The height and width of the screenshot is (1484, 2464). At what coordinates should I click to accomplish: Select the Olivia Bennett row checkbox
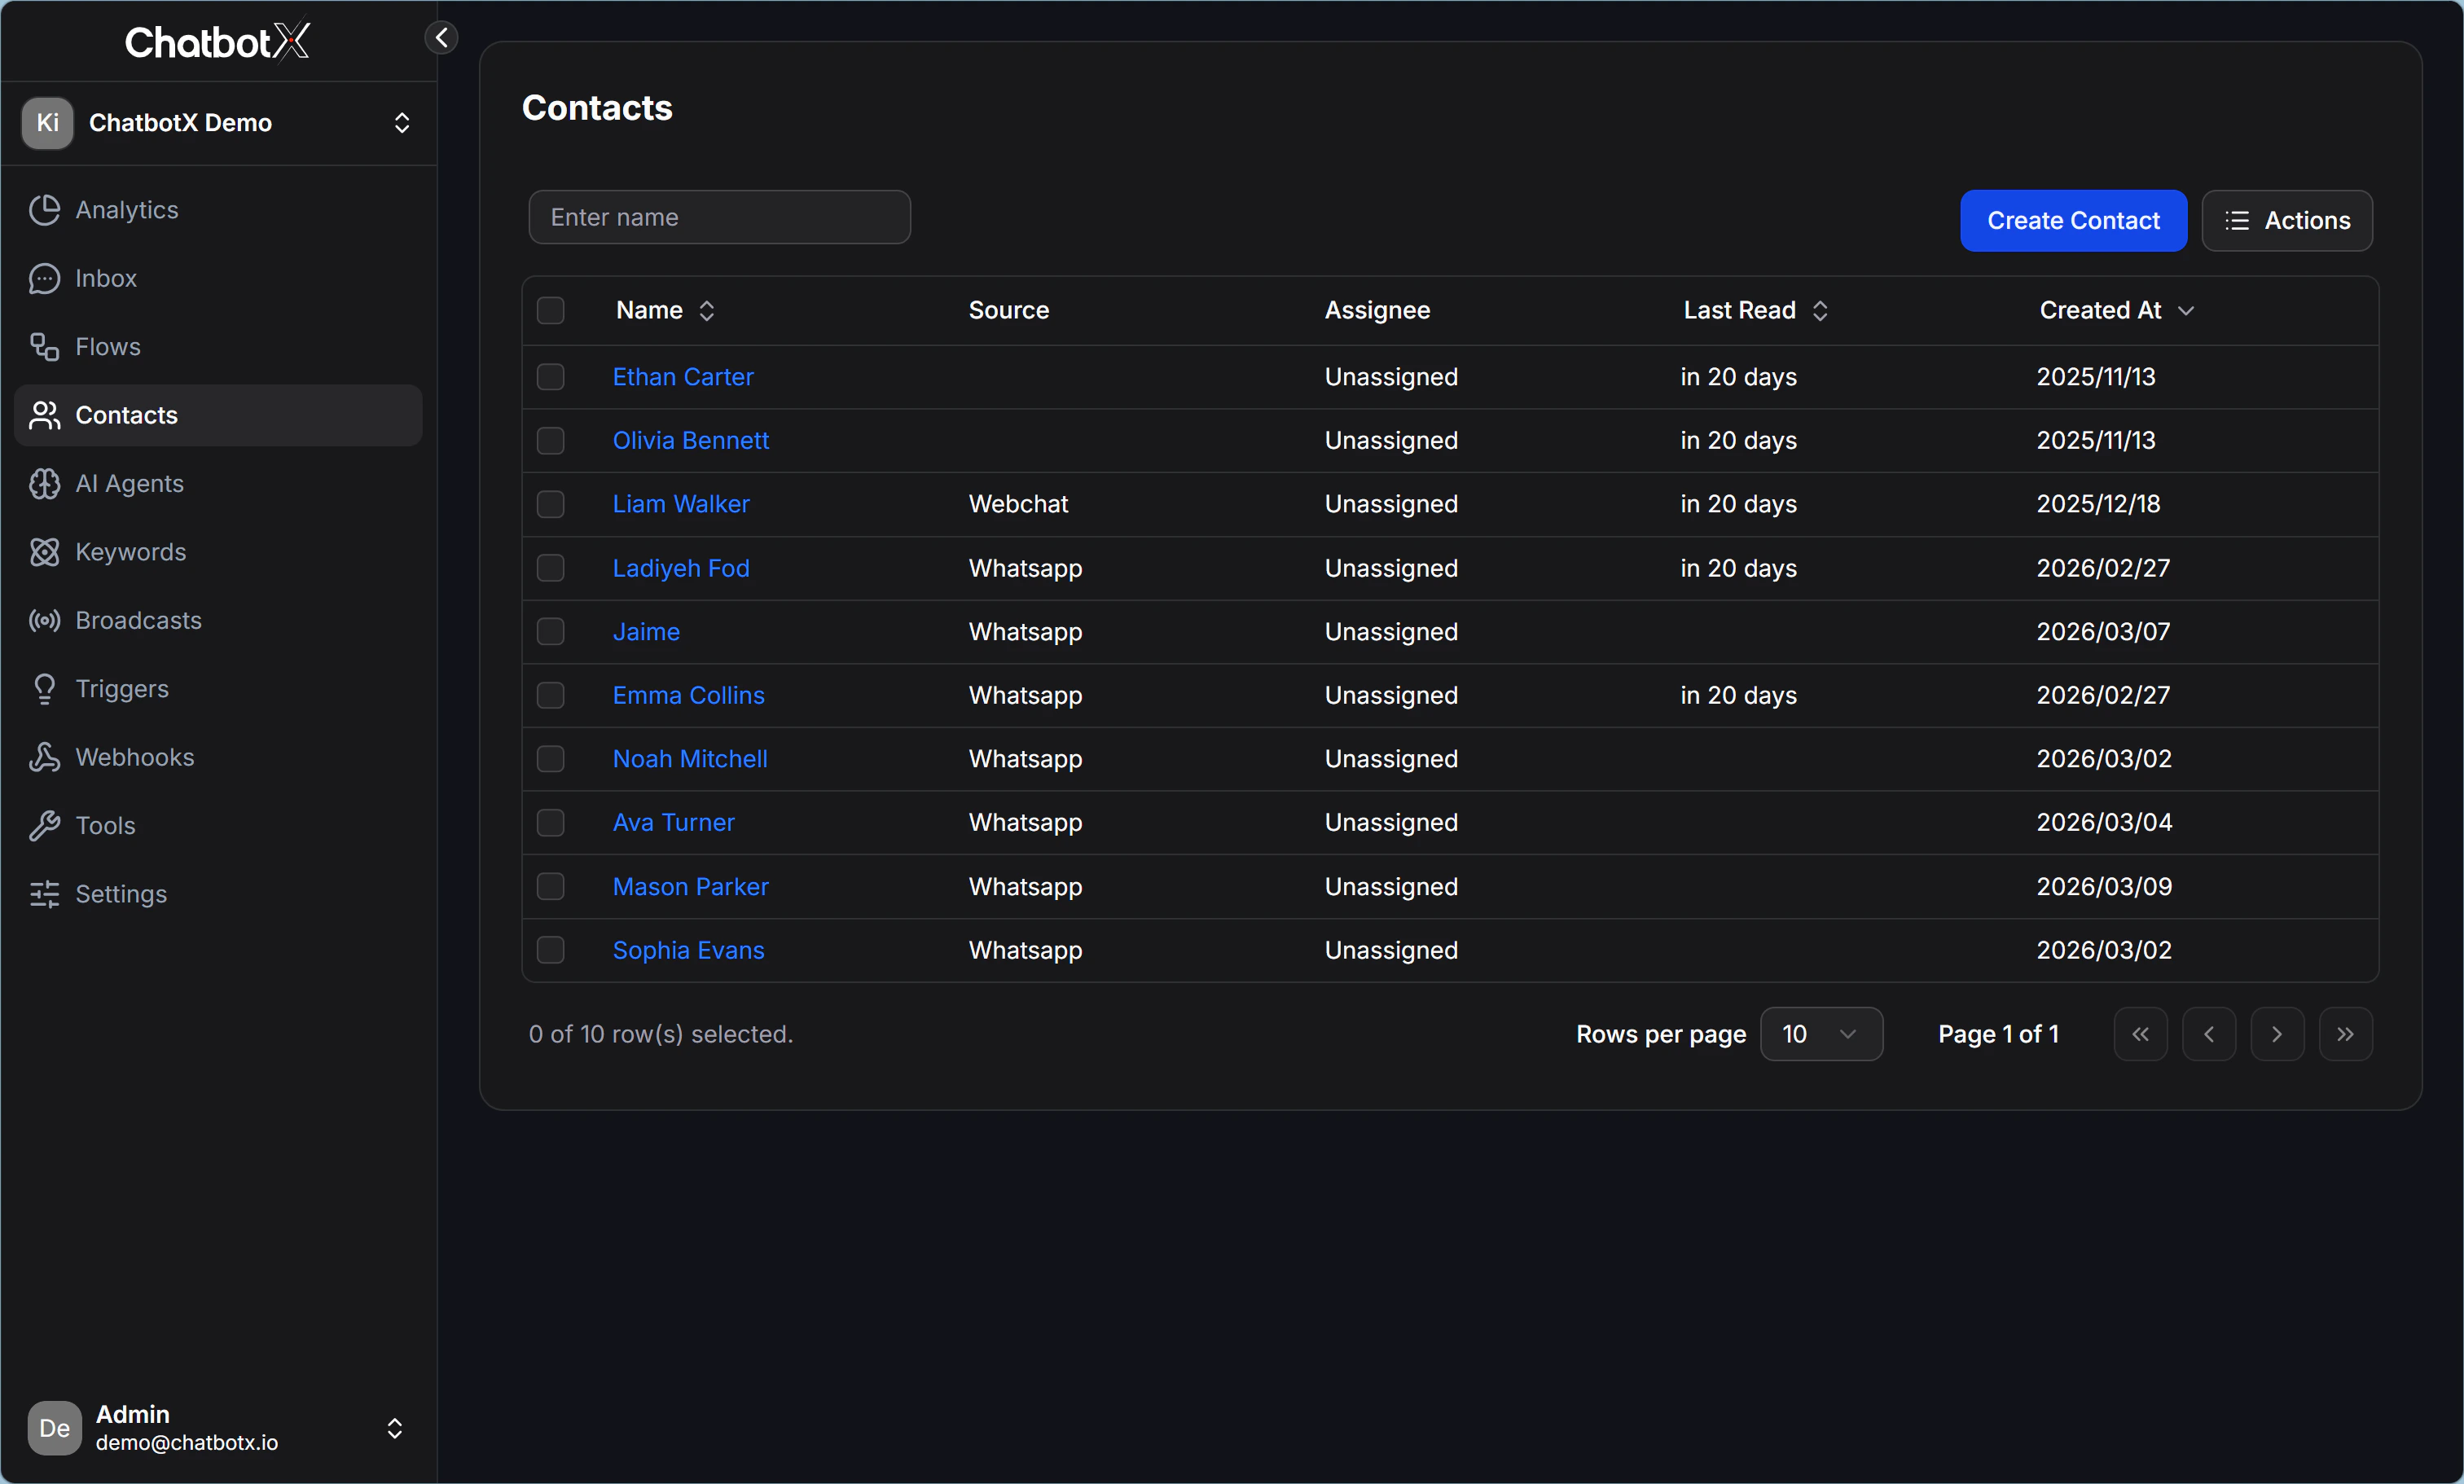pos(551,441)
